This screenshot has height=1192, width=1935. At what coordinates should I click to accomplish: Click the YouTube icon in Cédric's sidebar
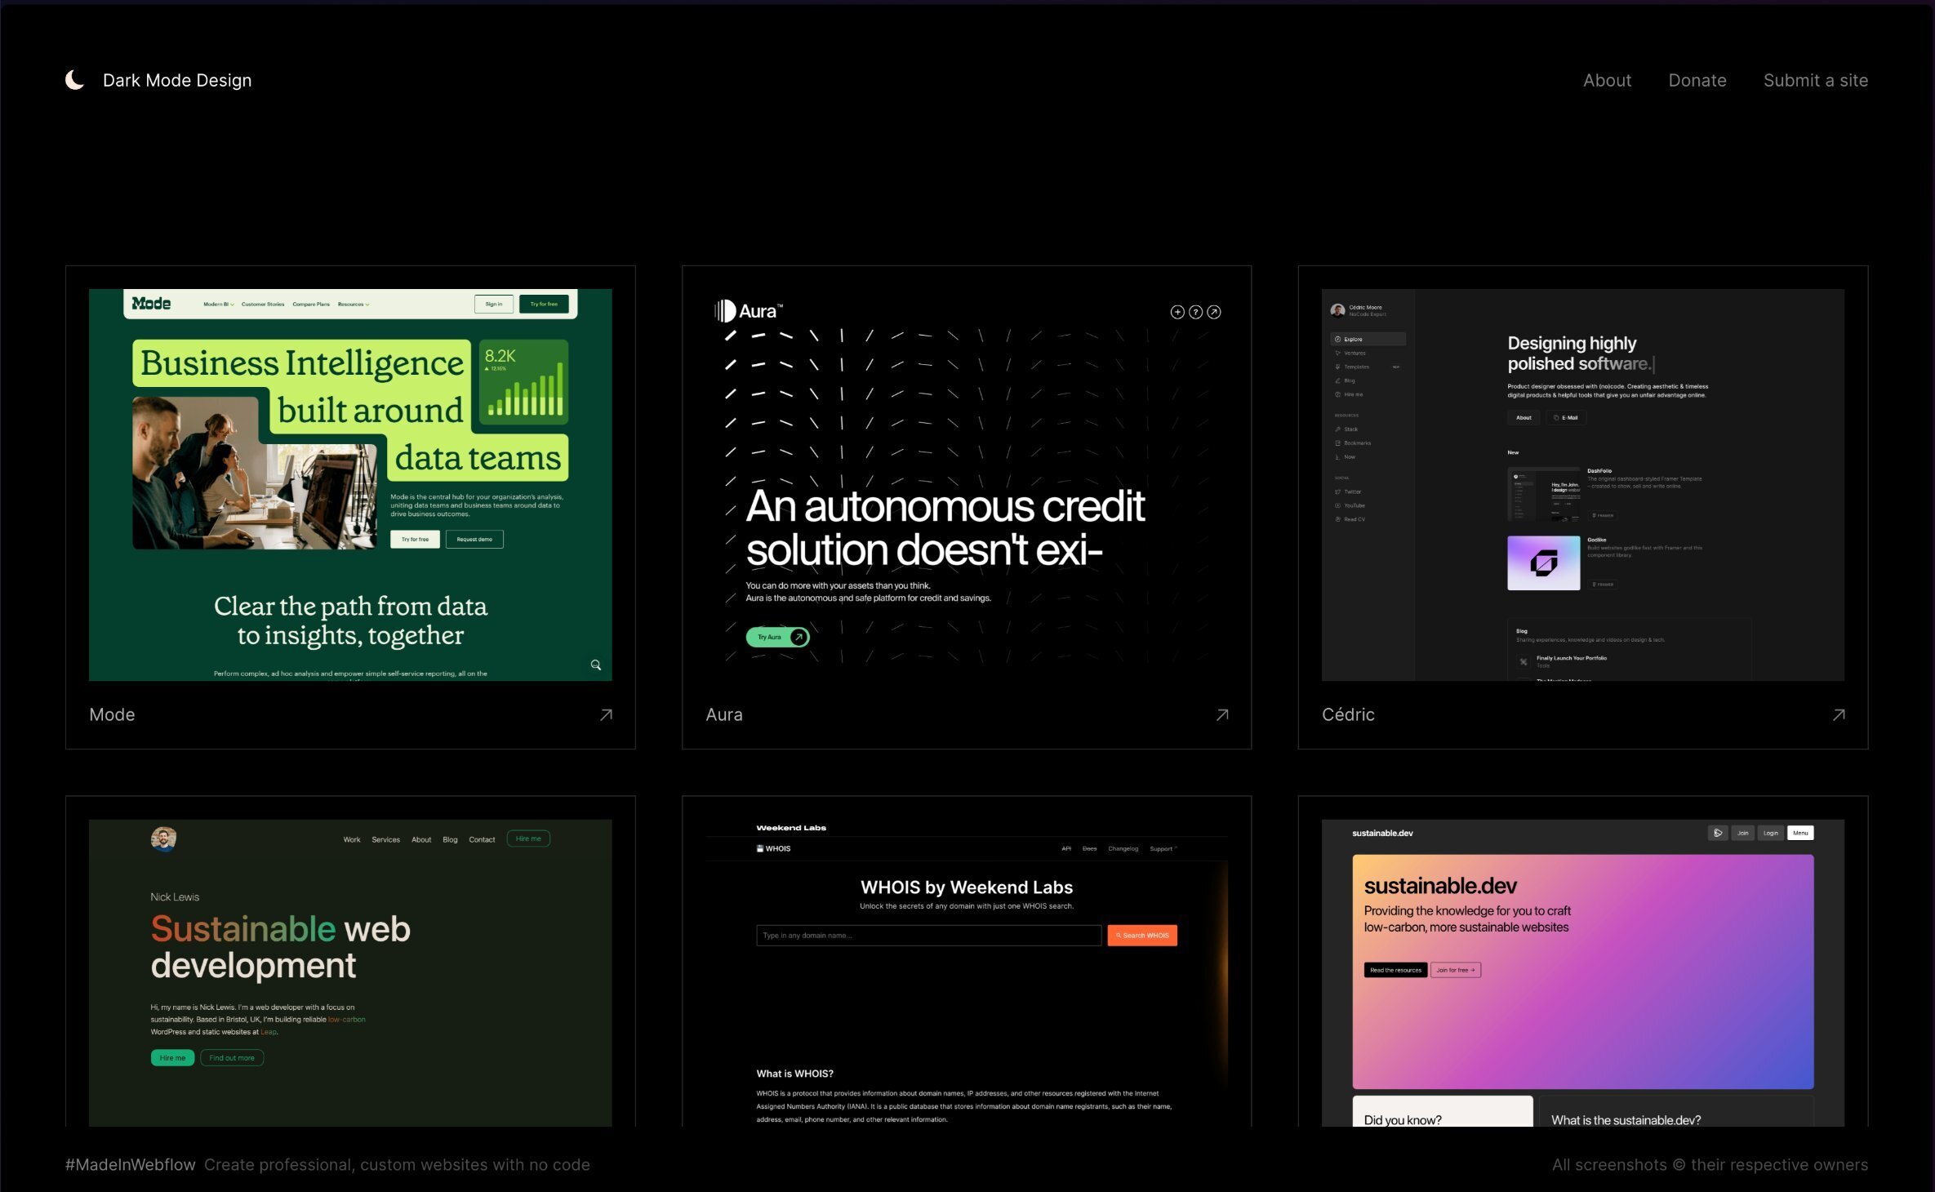click(1338, 505)
